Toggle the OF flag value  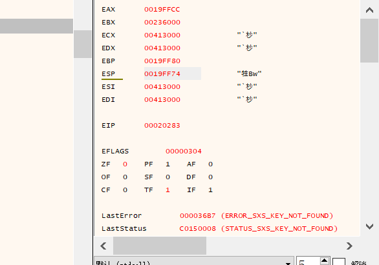tap(125, 177)
